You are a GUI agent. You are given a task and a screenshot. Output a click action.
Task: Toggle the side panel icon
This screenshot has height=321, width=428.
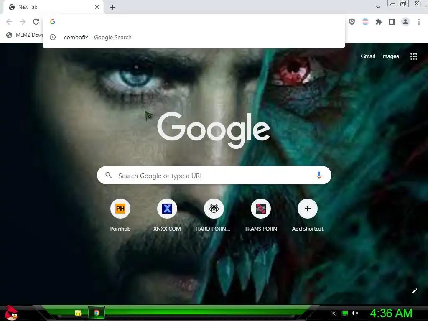coord(392,22)
